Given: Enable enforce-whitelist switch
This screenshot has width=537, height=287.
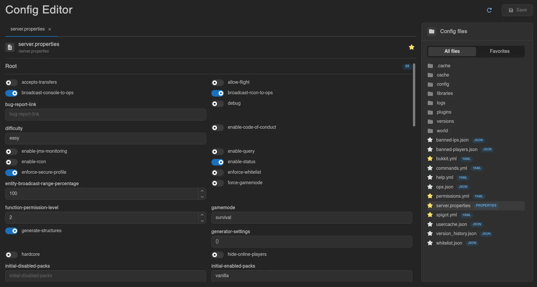Looking at the screenshot, I should [218, 173].
